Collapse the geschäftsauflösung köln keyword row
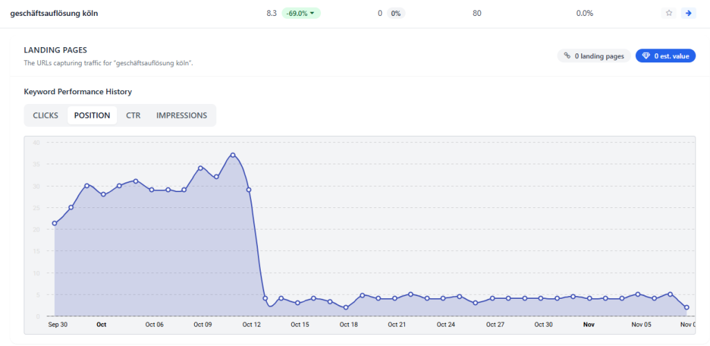This screenshot has height=346, width=710. (54, 13)
